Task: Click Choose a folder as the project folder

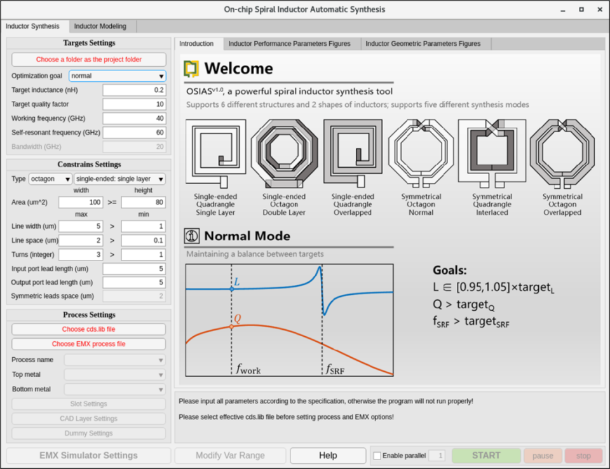Action: (88, 59)
